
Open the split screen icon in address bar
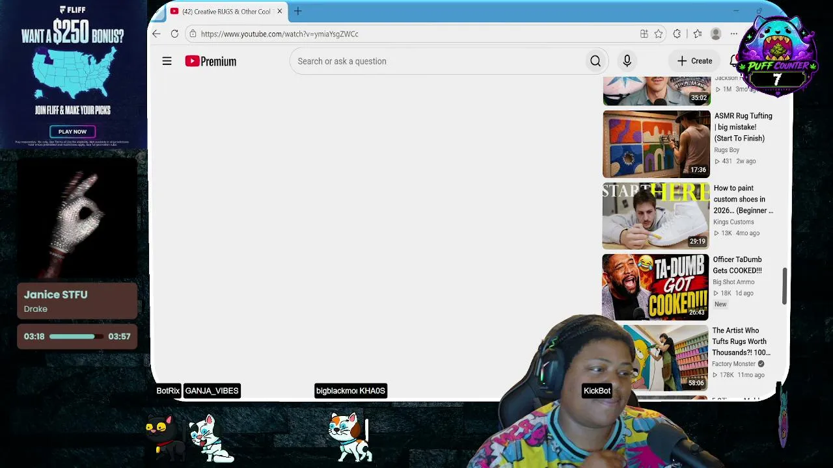[644, 34]
